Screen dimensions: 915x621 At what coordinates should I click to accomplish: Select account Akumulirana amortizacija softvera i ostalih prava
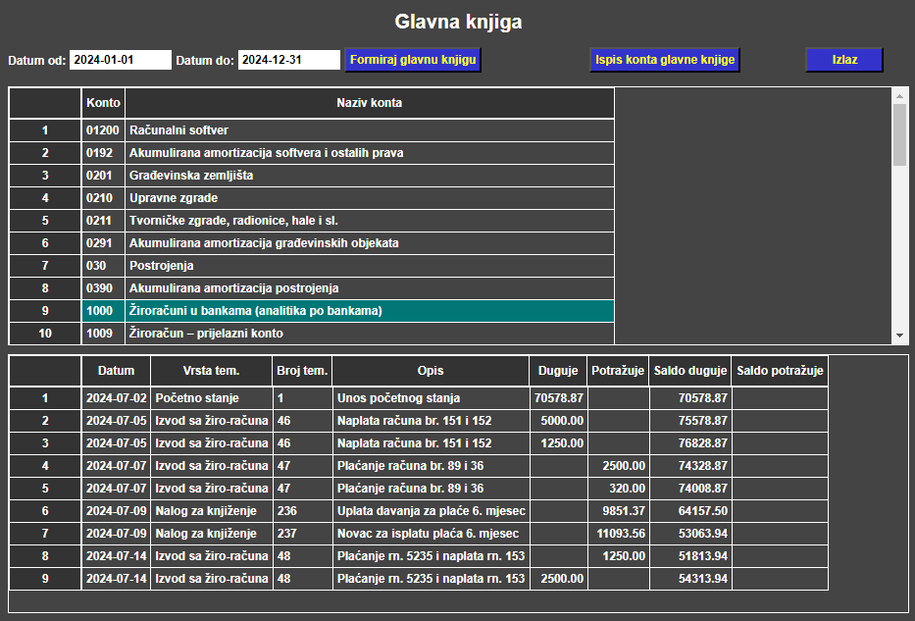(x=371, y=153)
